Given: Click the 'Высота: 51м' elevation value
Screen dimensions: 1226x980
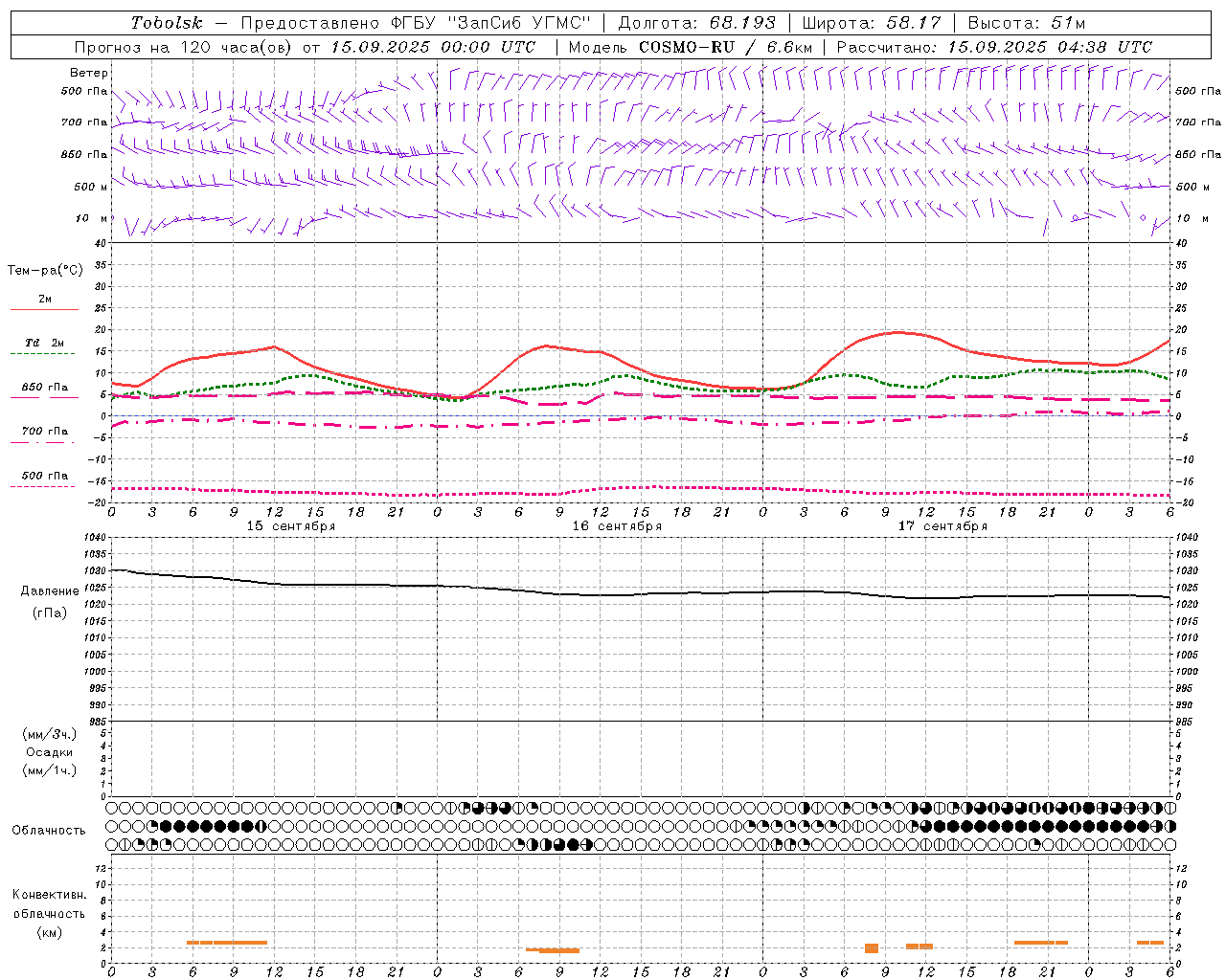Looking at the screenshot, I should 1027,23.
